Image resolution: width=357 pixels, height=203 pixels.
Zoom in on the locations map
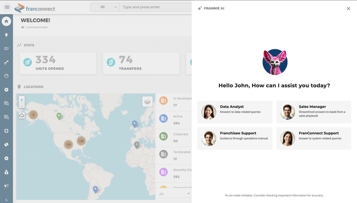pyautogui.click(x=21, y=100)
